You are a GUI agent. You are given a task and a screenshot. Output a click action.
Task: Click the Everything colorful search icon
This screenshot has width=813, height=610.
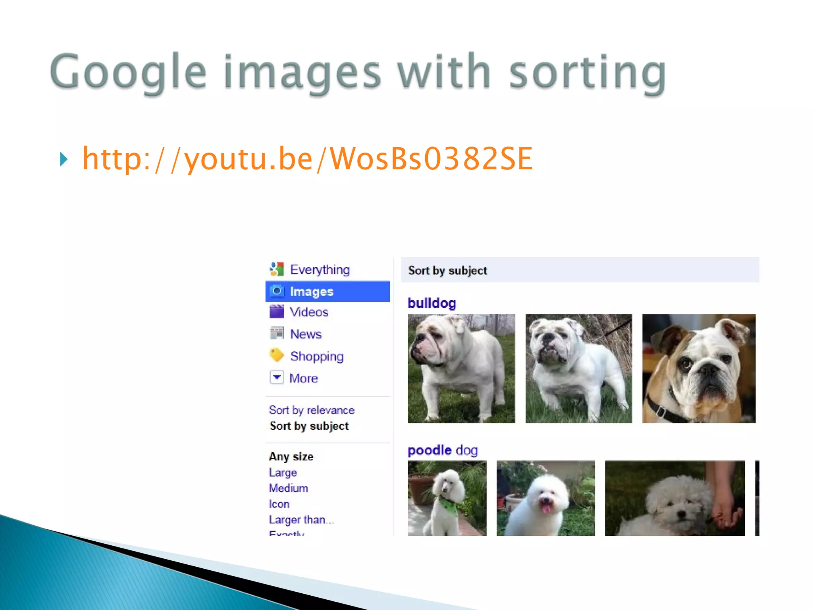pyautogui.click(x=277, y=269)
